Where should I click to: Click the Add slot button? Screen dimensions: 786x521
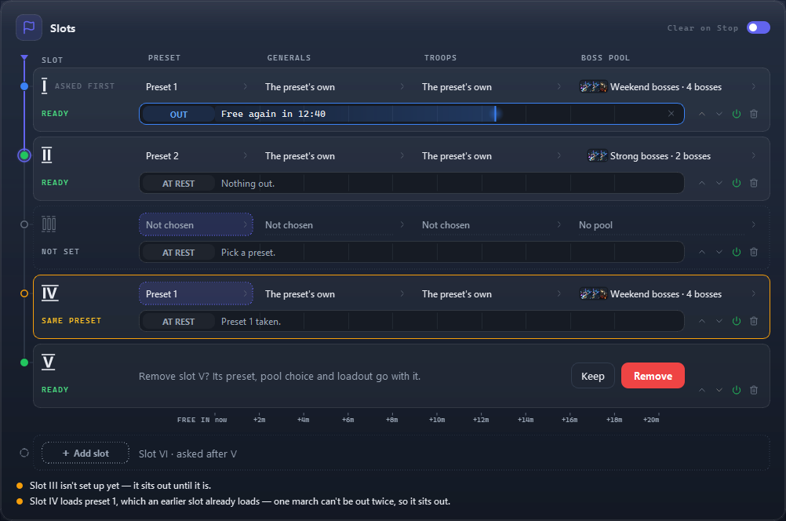[86, 454]
